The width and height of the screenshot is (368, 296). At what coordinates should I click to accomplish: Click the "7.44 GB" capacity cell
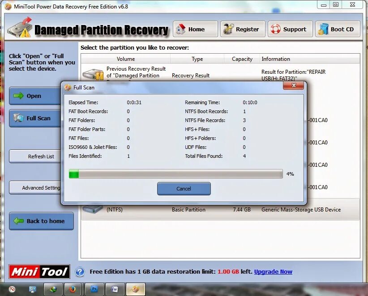[242, 210]
